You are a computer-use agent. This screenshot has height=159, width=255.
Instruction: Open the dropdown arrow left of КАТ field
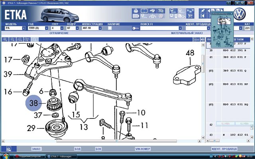241,28
